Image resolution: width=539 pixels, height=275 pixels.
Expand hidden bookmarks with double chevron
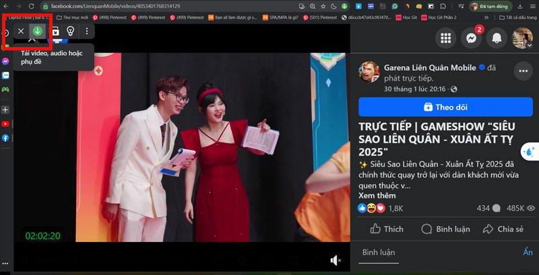pos(486,17)
